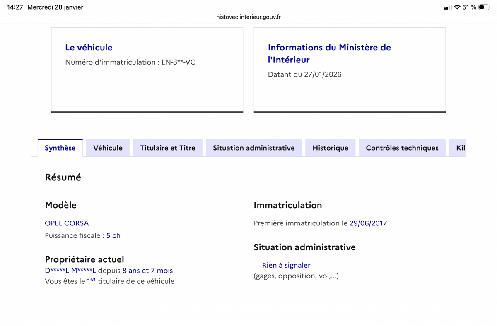View the Contrôles techniques tab
Viewport: 497px width, 326px height.
pos(402,148)
